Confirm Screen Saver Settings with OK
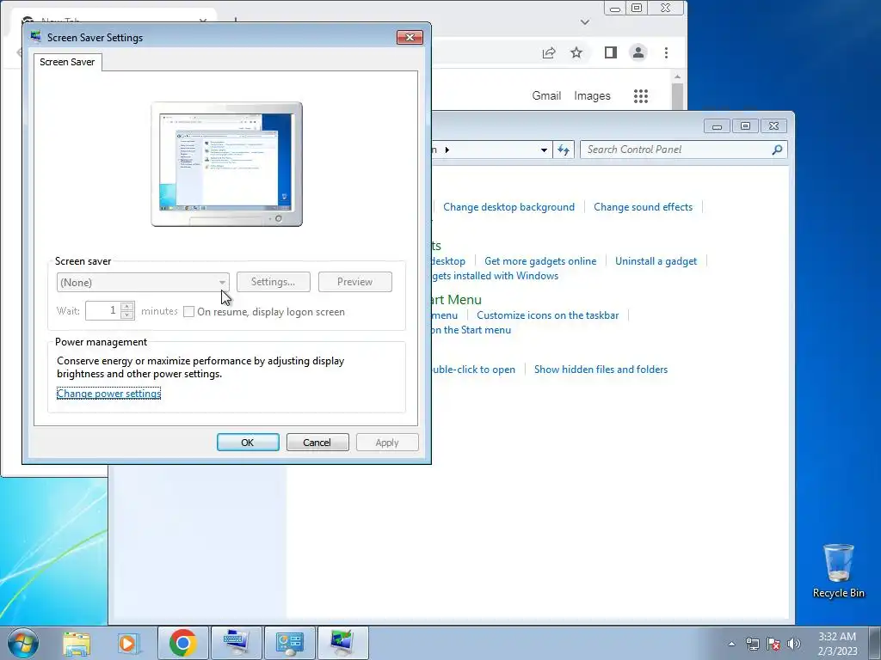 click(248, 443)
